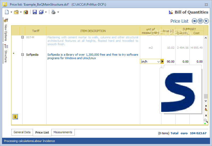This screenshot has width=212, height=146.
Task: Click the unit of measurement column header
Action: (x=151, y=31)
